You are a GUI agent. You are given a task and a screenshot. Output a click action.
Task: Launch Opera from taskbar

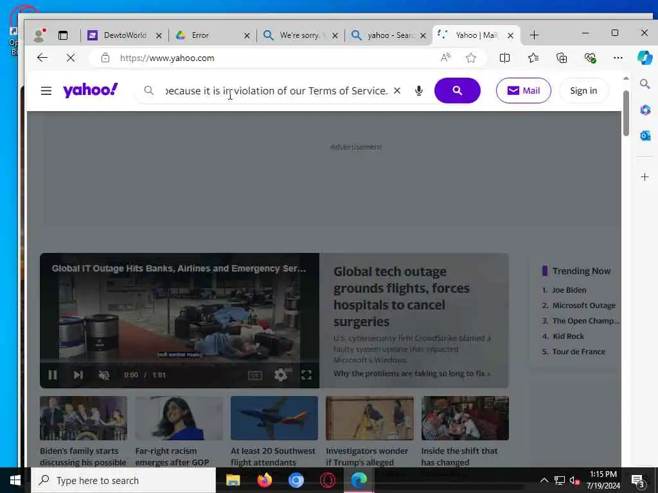click(x=327, y=480)
